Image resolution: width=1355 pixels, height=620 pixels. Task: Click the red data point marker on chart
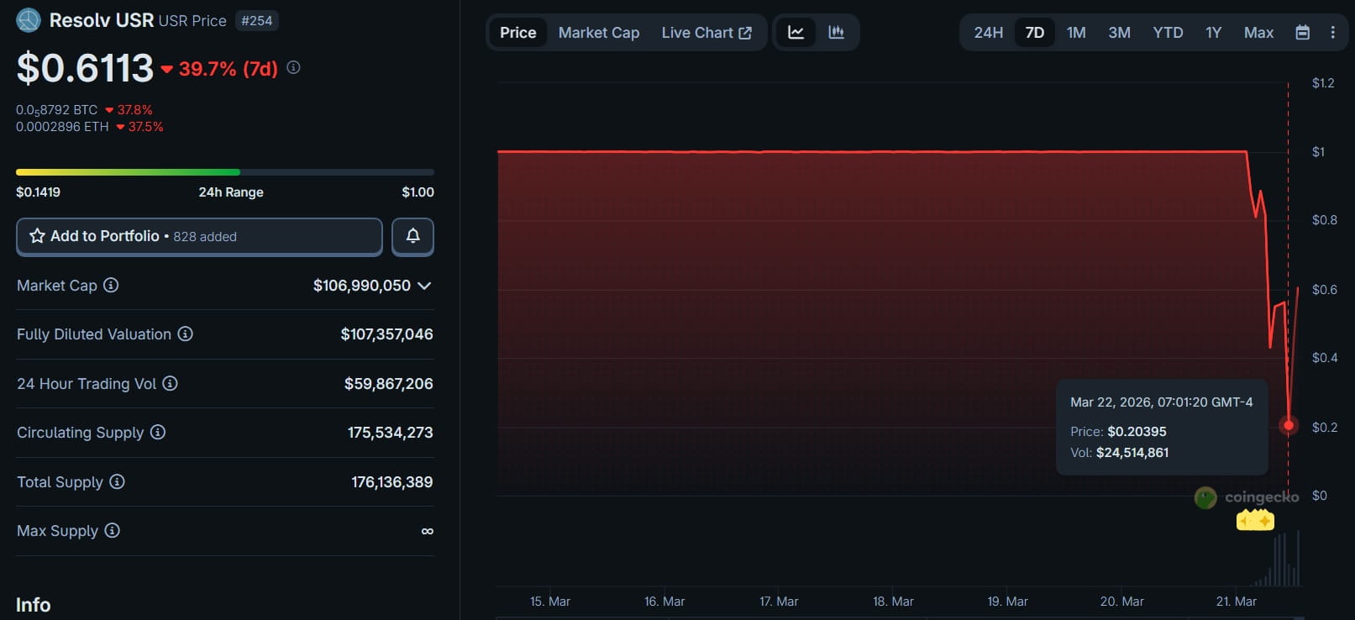(x=1289, y=426)
